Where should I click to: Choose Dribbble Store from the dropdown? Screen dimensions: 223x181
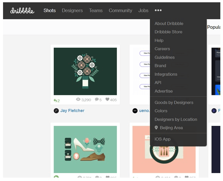pos(169,32)
